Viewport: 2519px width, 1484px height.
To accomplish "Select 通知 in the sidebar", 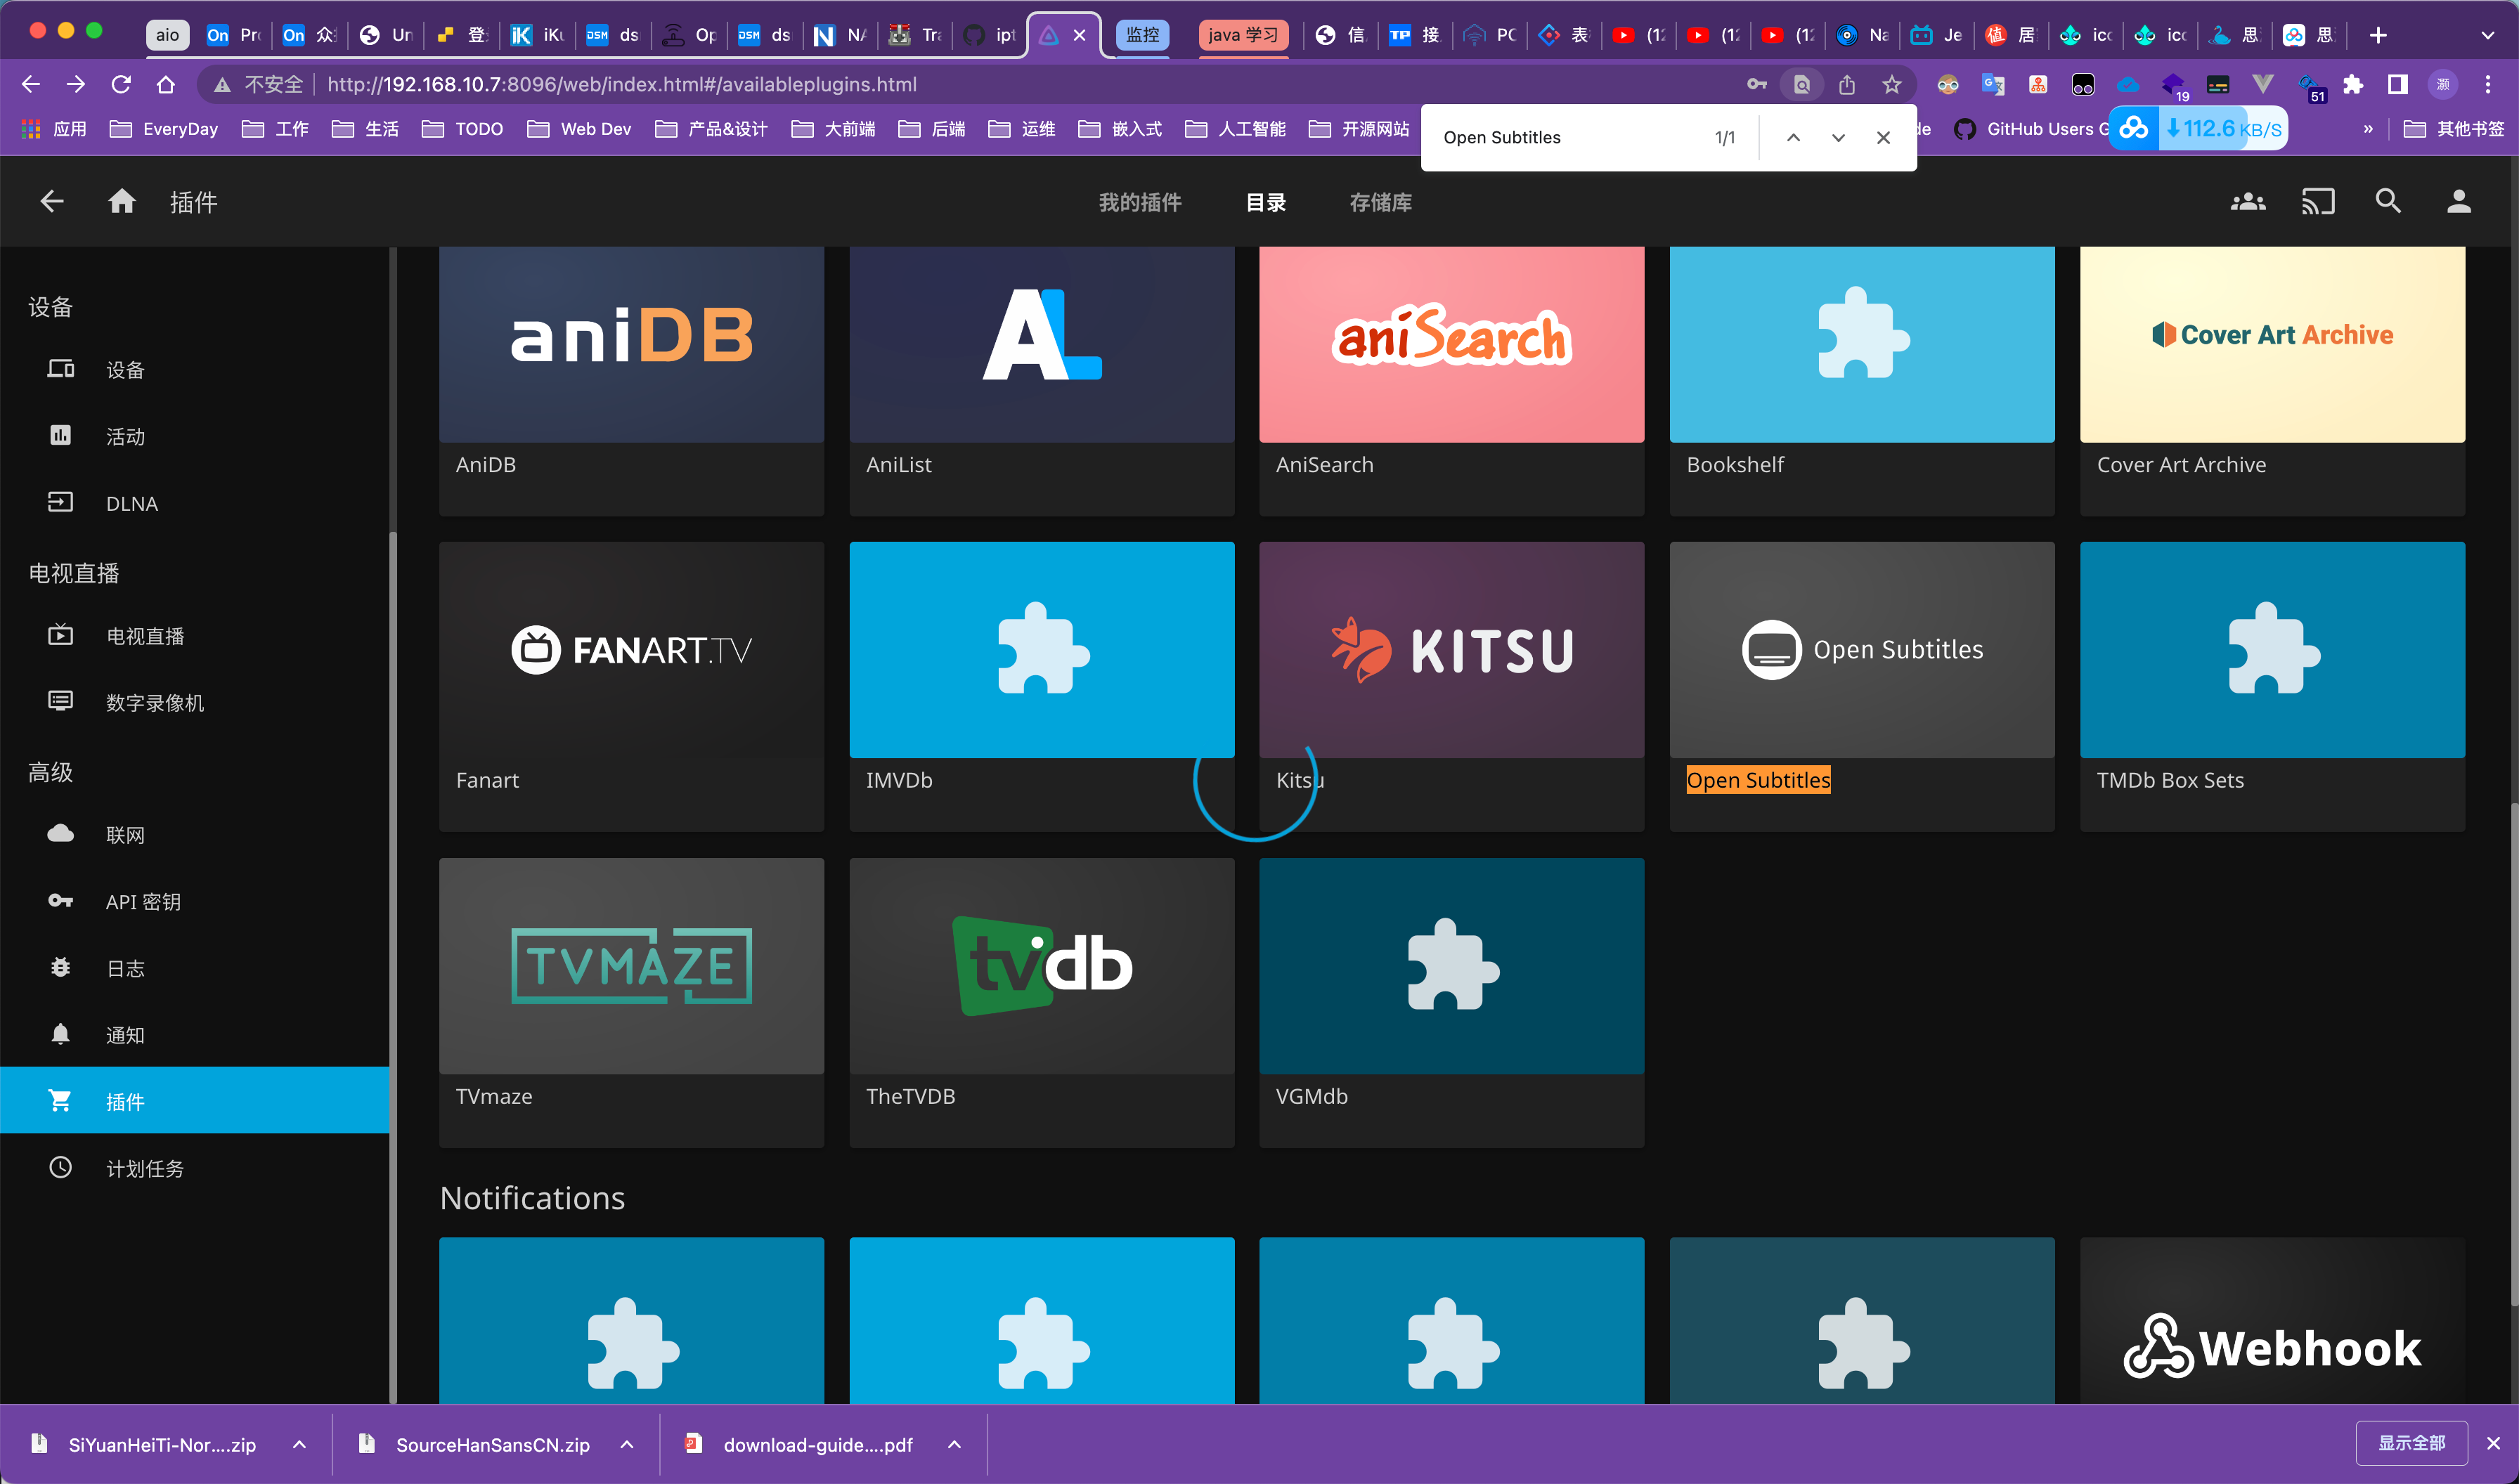I will point(125,1035).
